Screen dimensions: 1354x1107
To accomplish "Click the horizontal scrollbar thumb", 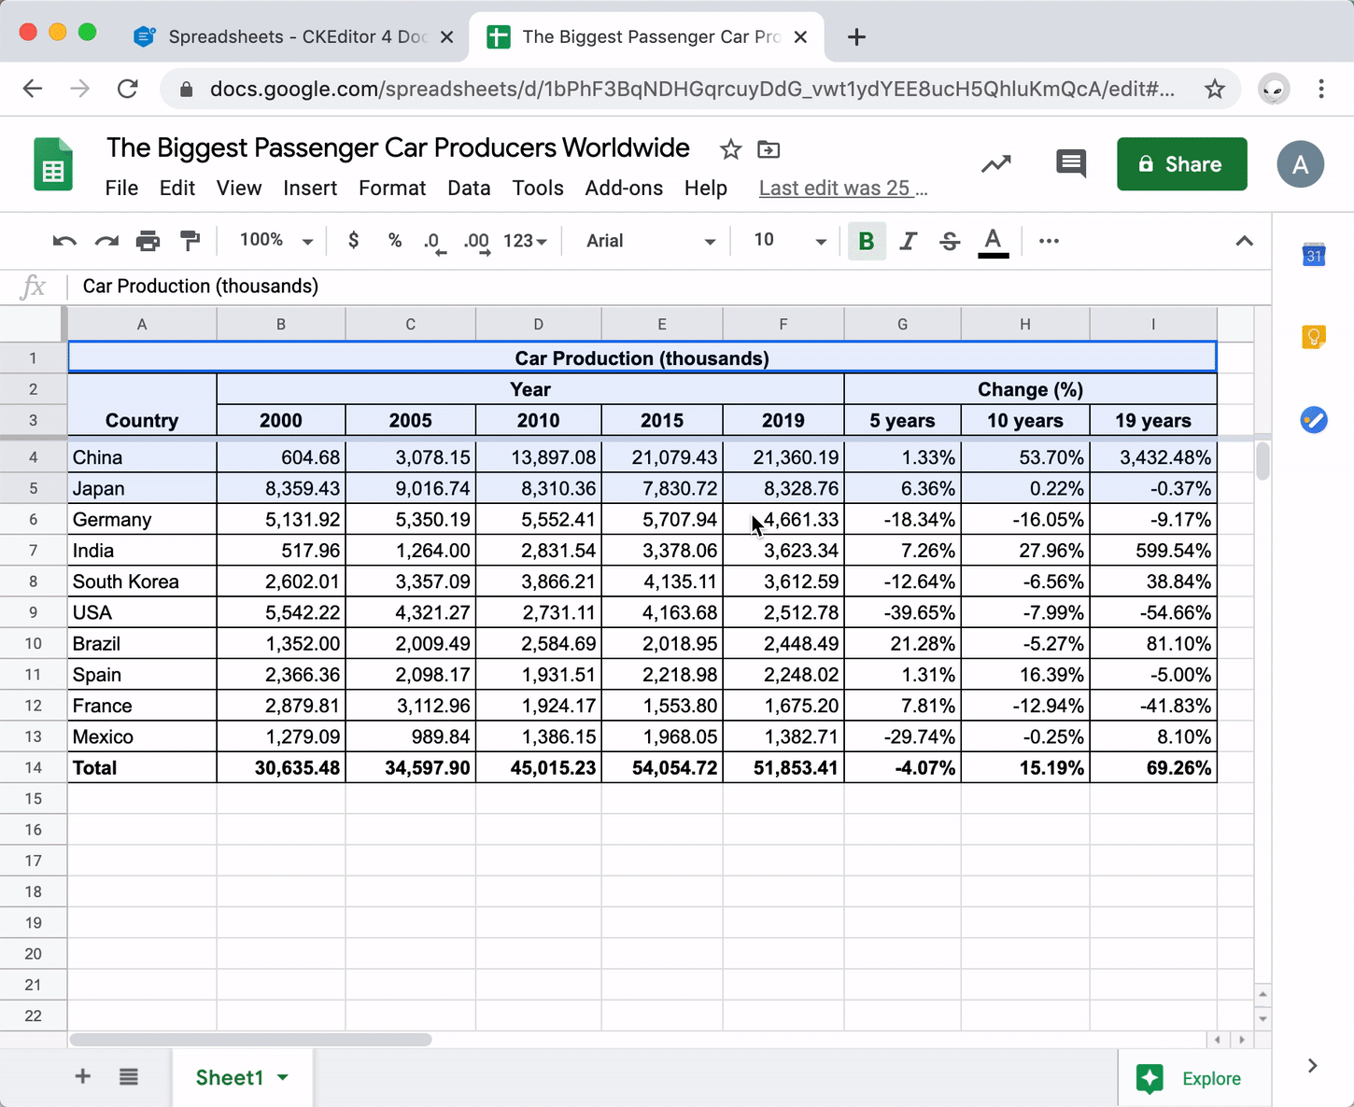I will pyautogui.click(x=250, y=1039).
